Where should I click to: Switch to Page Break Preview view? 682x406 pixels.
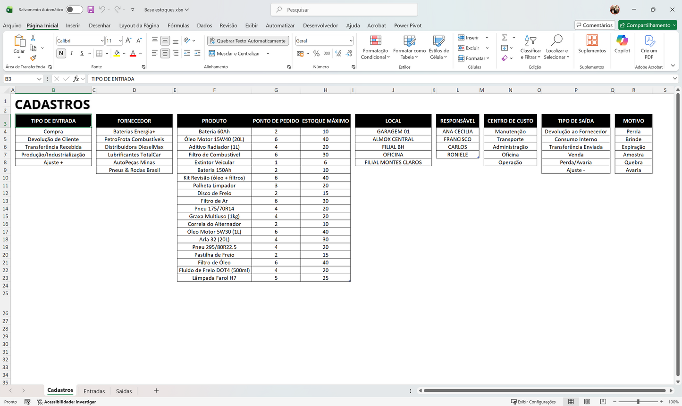coord(603,402)
